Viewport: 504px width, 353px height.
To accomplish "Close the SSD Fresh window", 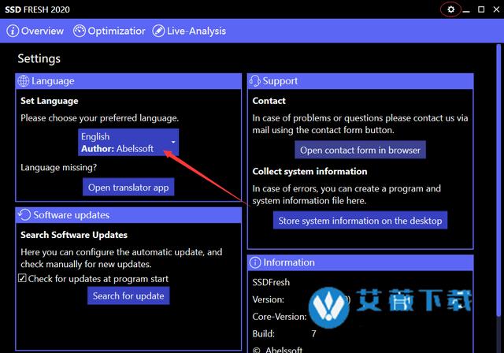I will (496, 9).
